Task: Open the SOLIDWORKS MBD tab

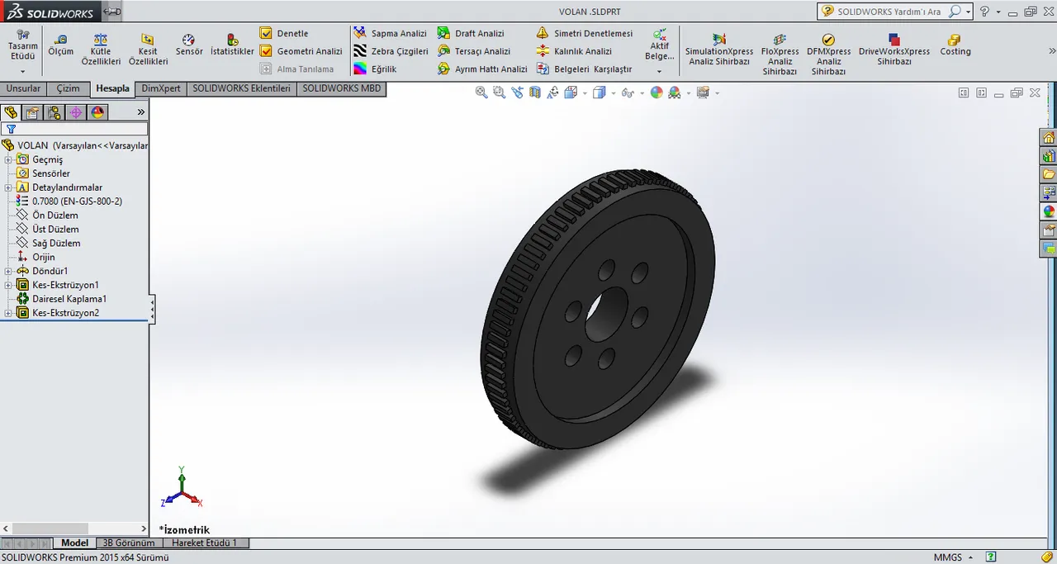Action: [x=342, y=88]
